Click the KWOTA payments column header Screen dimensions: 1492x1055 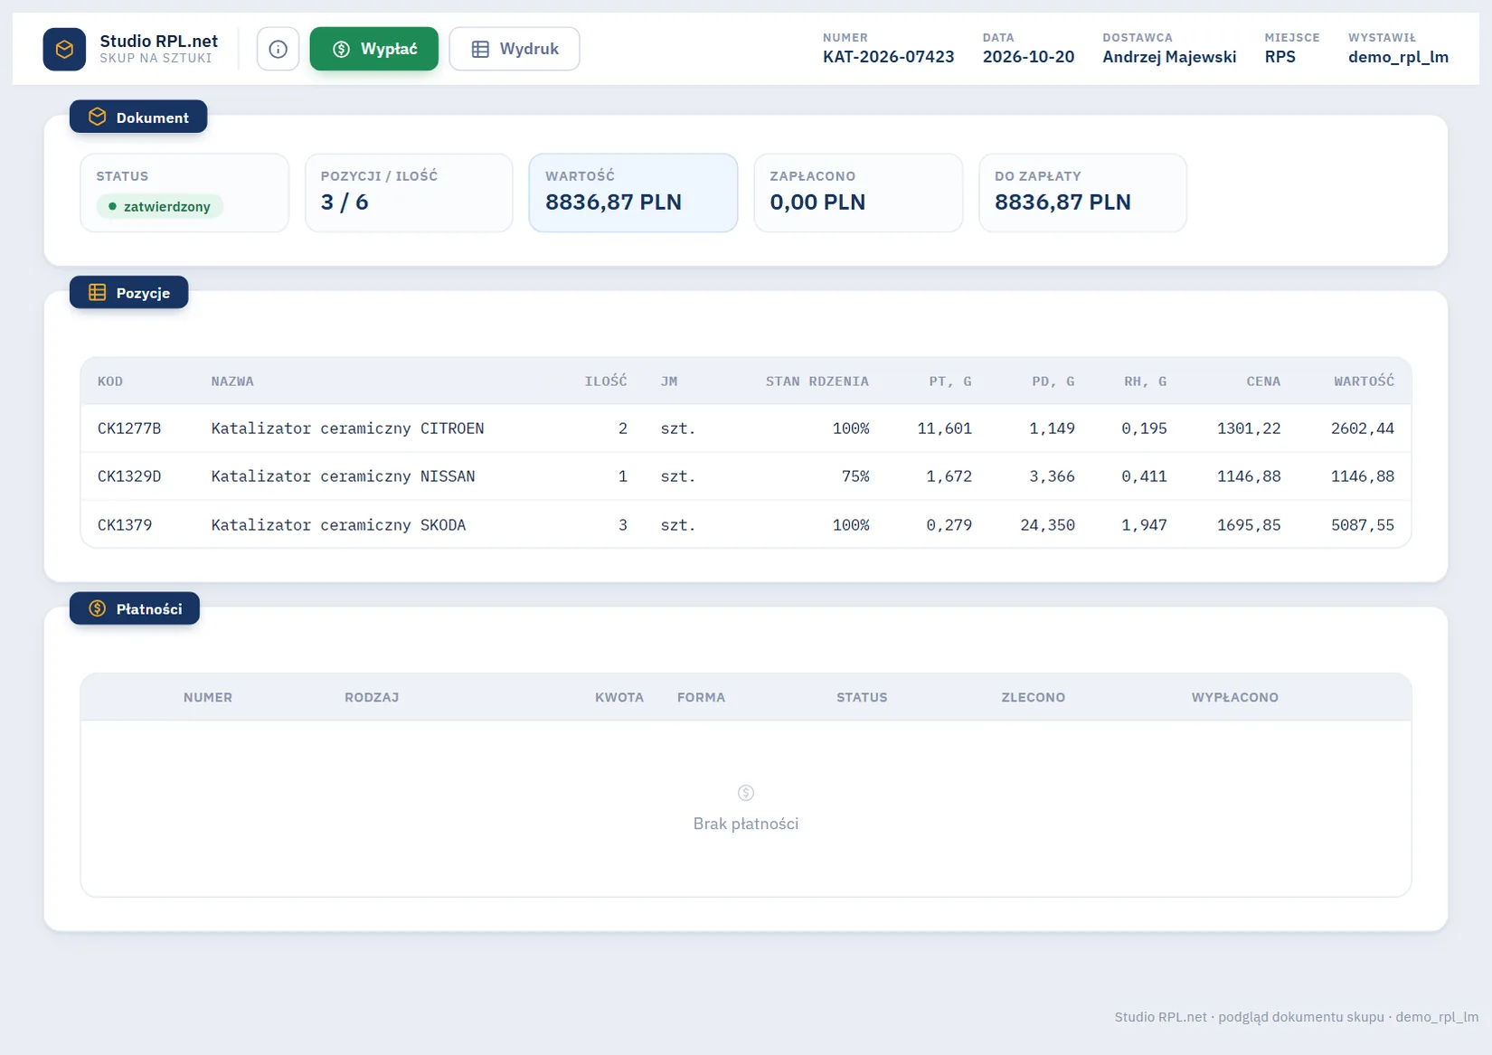(x=619, y=698)
